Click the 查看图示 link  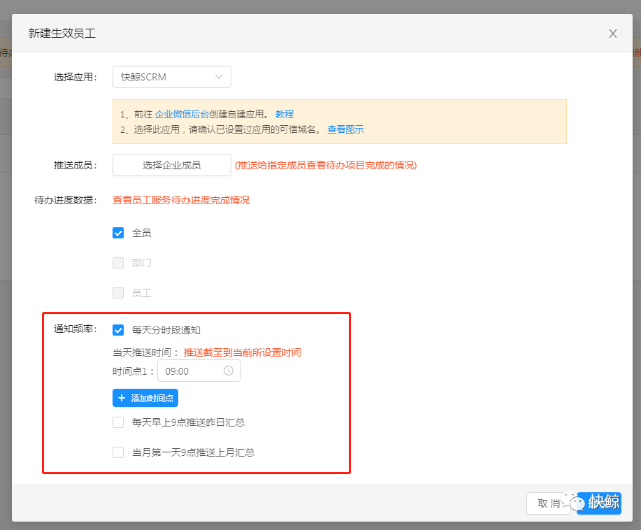coord(345,129)
